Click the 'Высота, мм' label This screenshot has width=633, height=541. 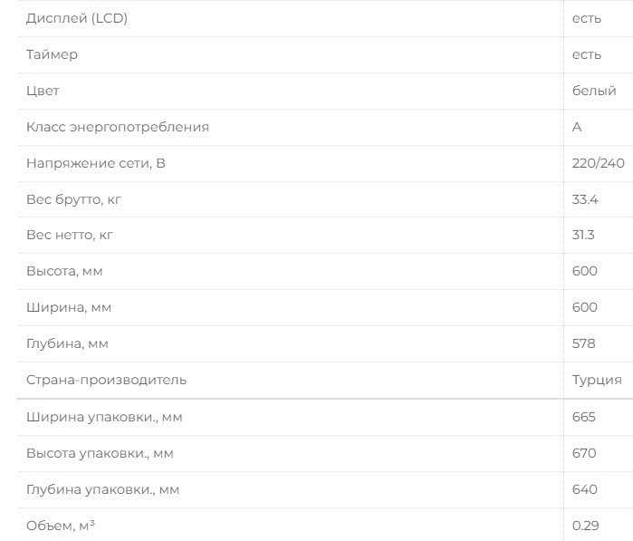coord(64,271)
